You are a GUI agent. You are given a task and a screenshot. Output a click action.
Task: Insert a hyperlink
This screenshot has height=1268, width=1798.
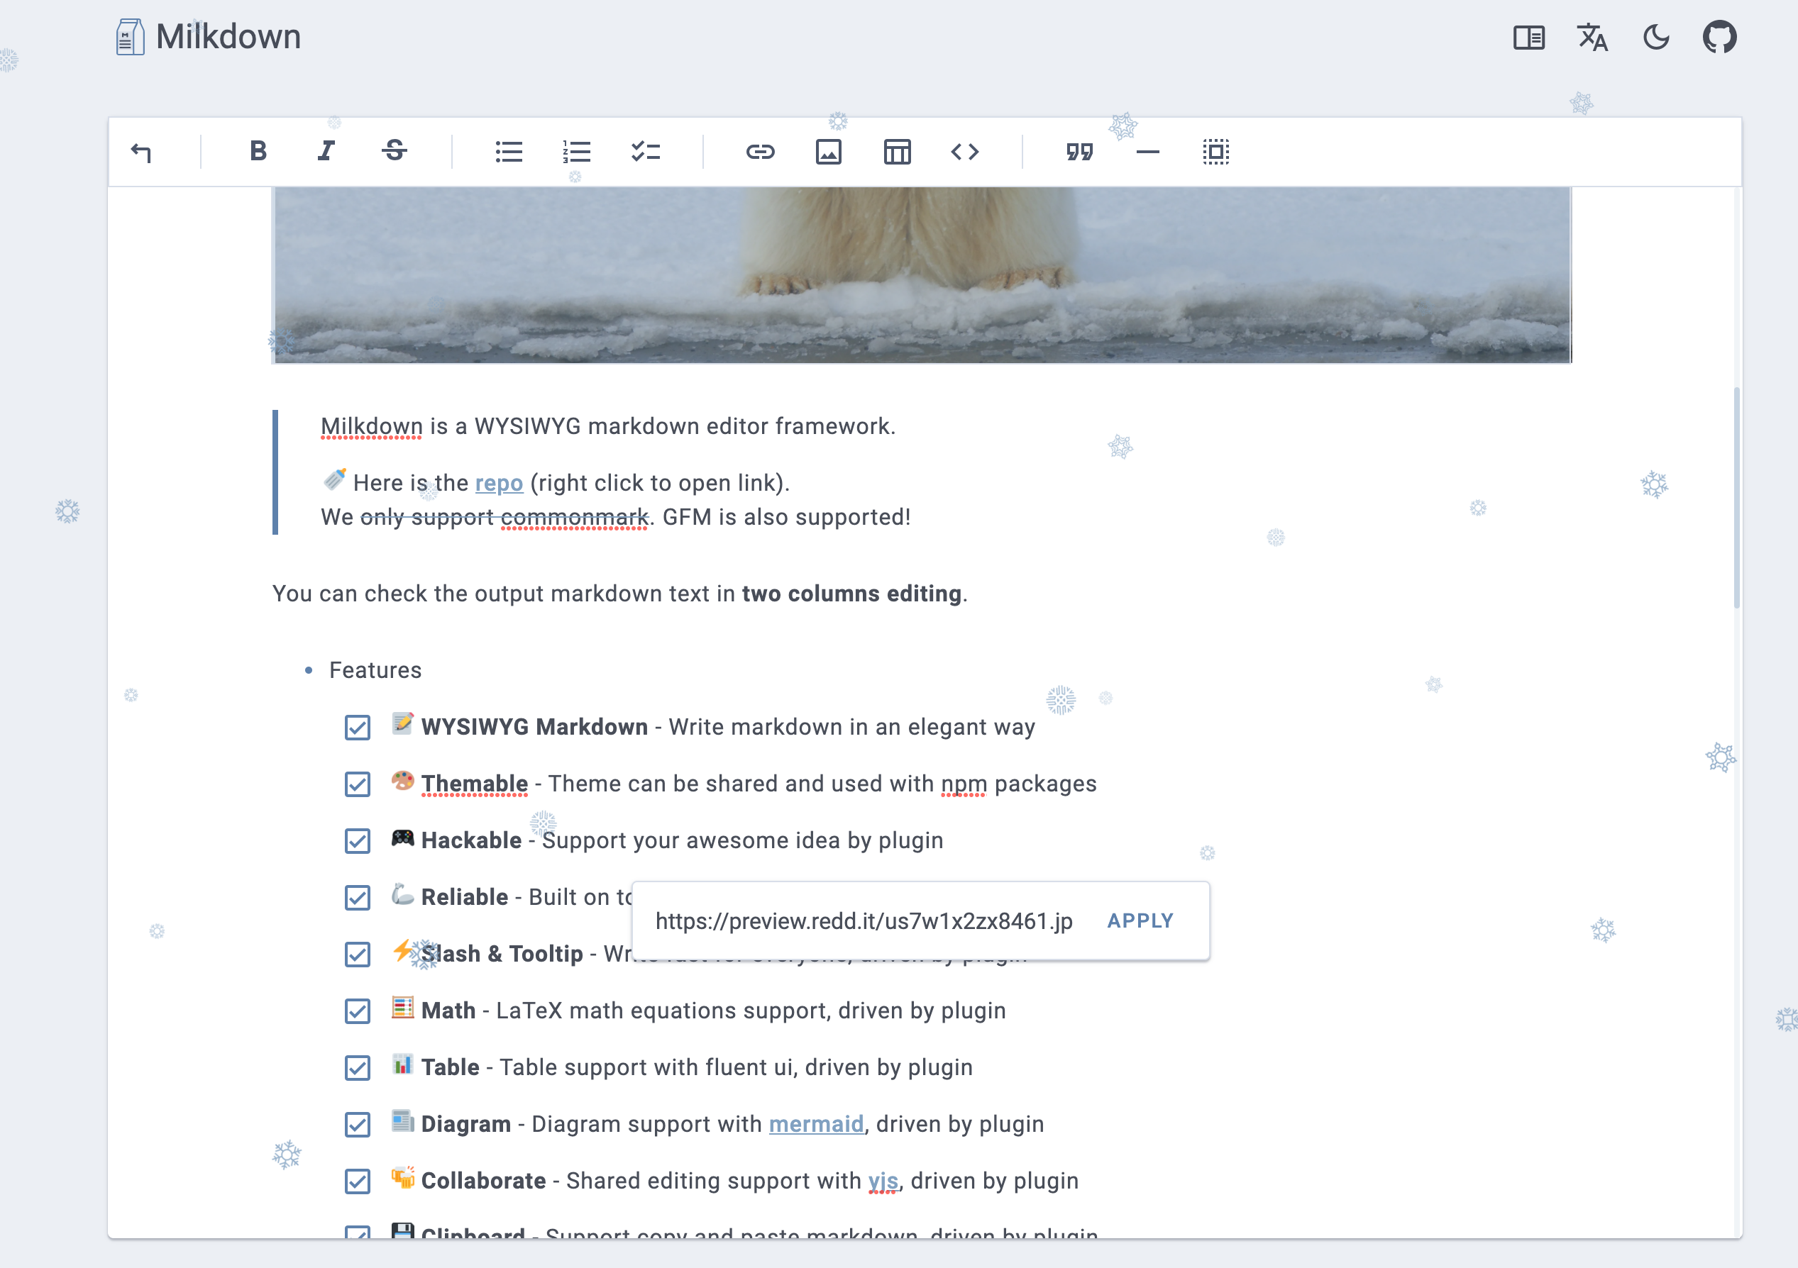pos(760,151)
